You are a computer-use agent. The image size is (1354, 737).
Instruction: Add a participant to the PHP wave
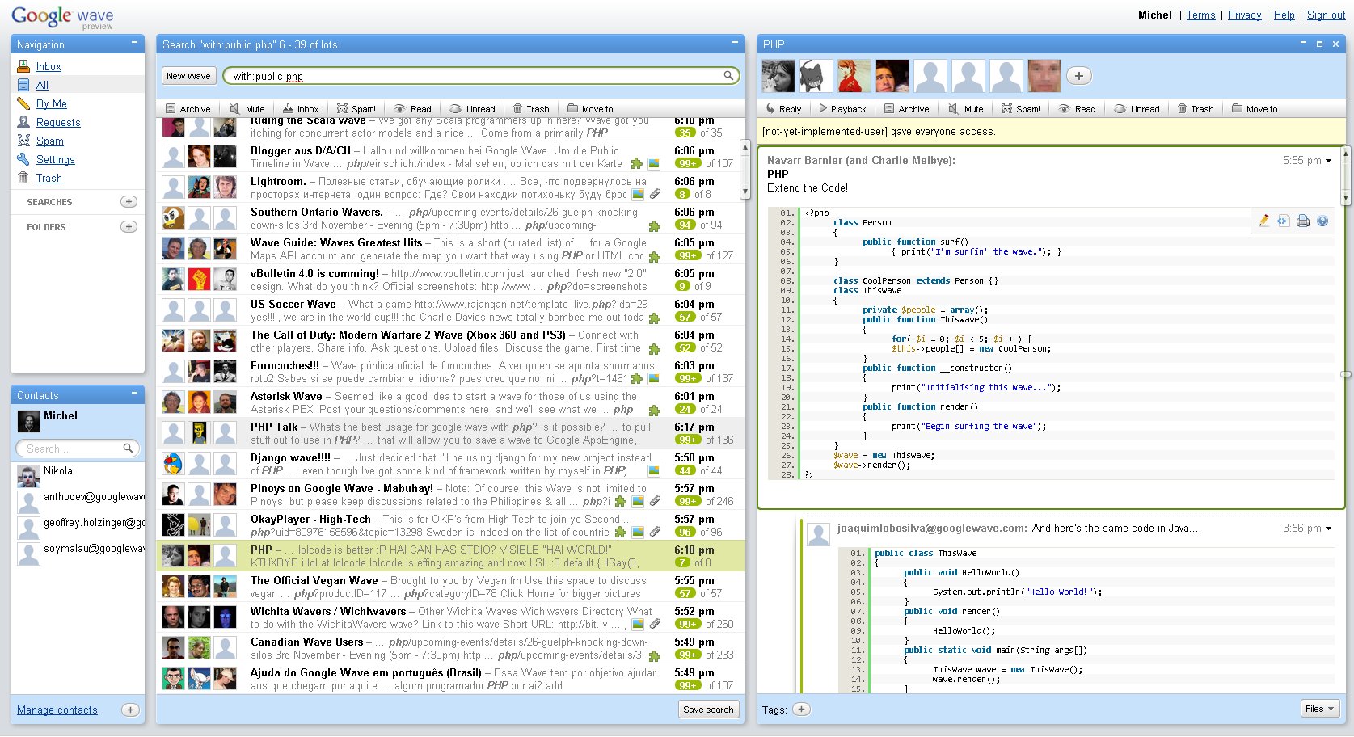[1079, 76]
